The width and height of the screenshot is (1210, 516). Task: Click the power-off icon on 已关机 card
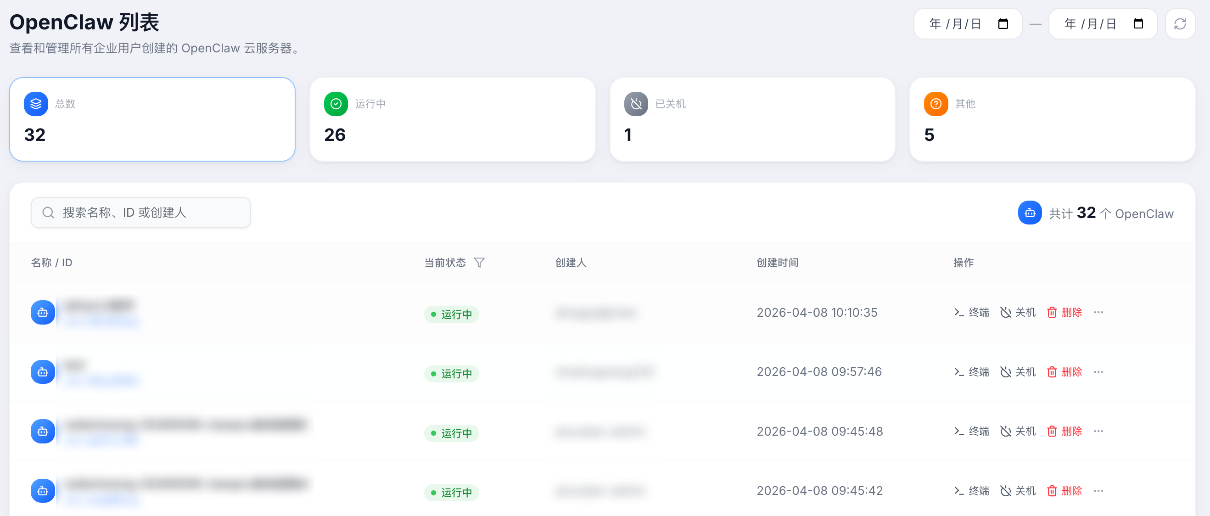636,104
